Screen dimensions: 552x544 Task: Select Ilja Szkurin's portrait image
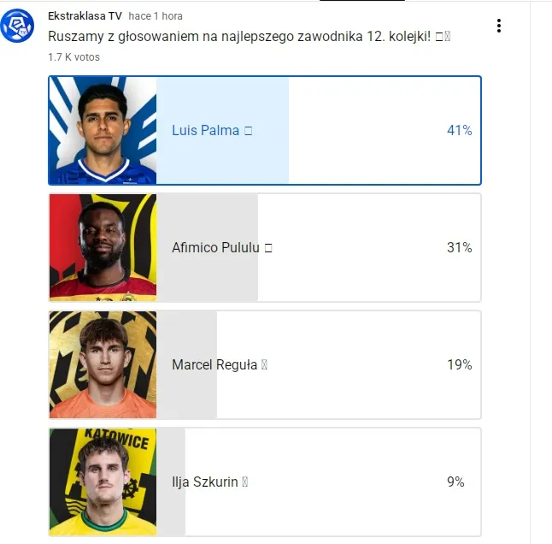[x=103, y=482]
